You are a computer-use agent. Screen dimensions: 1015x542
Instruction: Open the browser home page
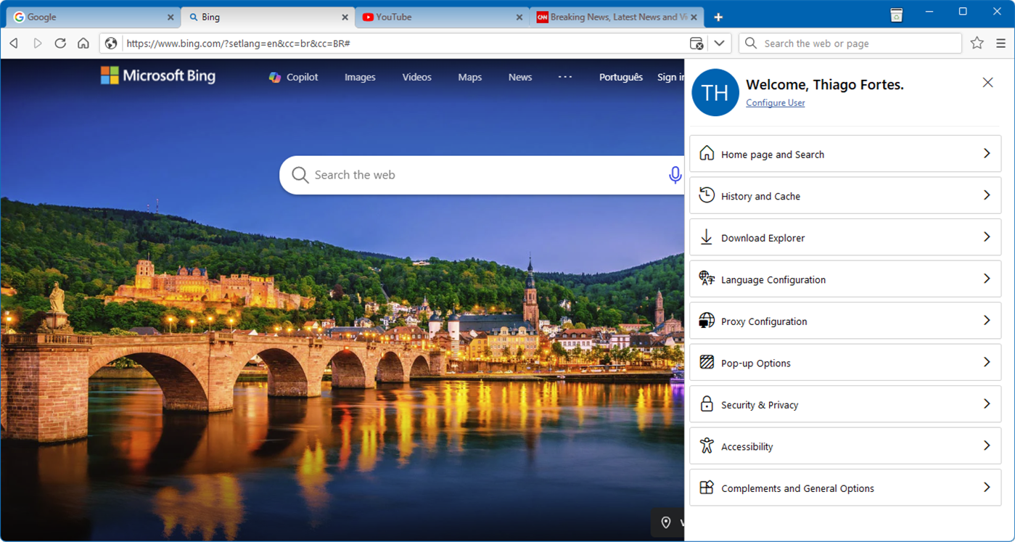coord(83,43)
